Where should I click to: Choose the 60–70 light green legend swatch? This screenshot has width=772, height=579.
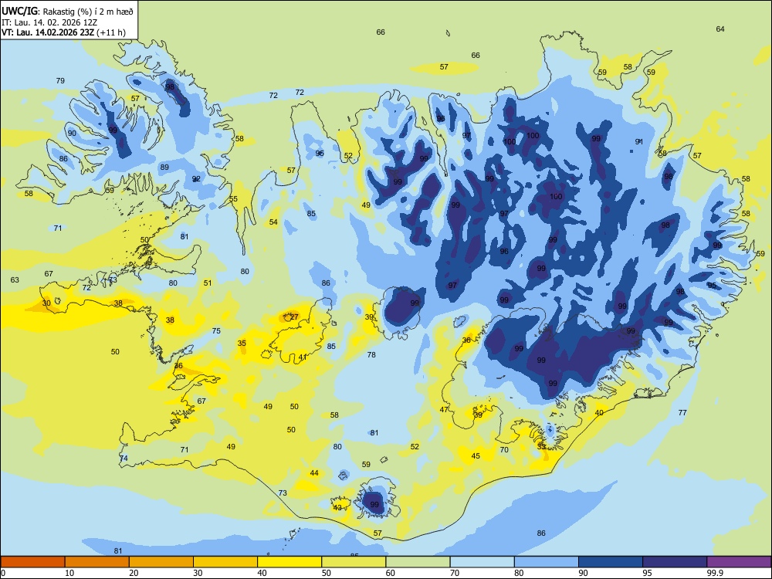[418, 562]
